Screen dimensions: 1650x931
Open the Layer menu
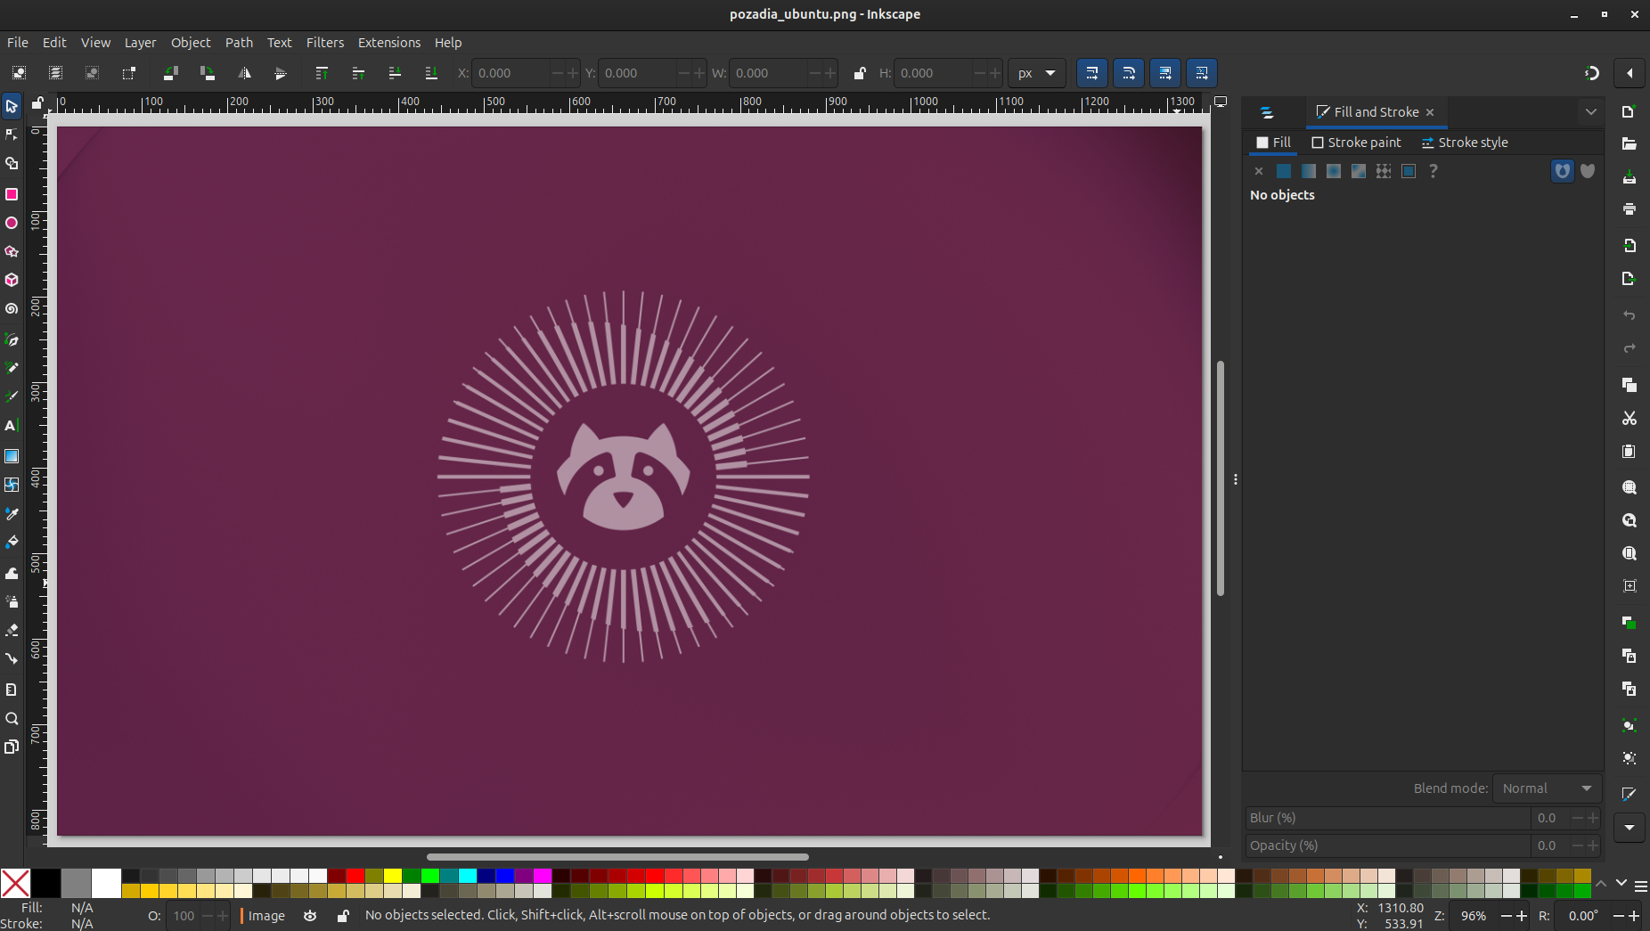[x=140, y=43]
